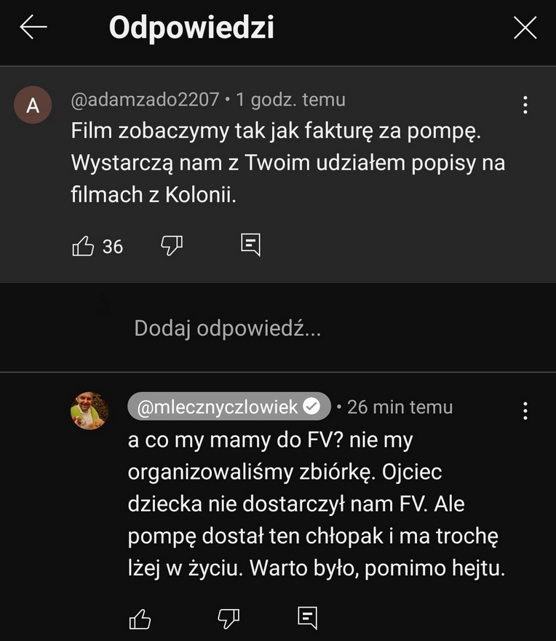Dislike the reply from mlecznyczlowiek

point(229,618)
